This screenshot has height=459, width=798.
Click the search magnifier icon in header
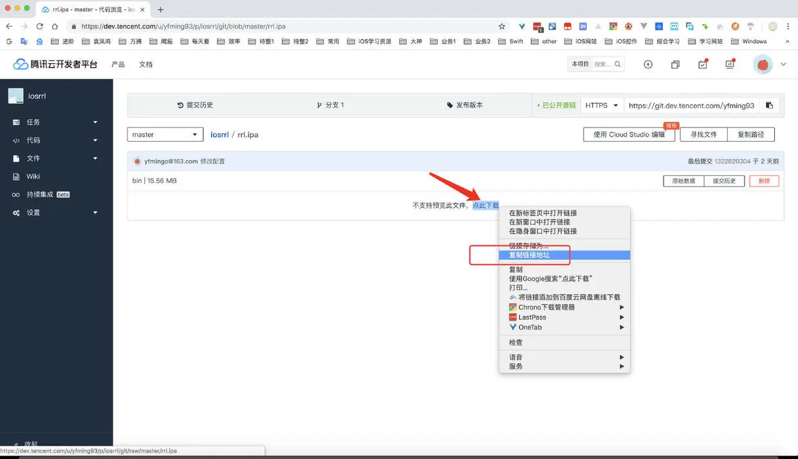point(618,64)
